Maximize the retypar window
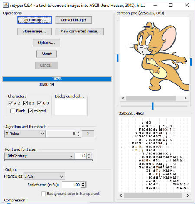Viewport: 195px width, 204px height. [x=171, y=5]
